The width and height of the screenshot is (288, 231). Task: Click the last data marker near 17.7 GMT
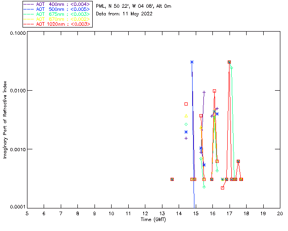pos(241,179)
